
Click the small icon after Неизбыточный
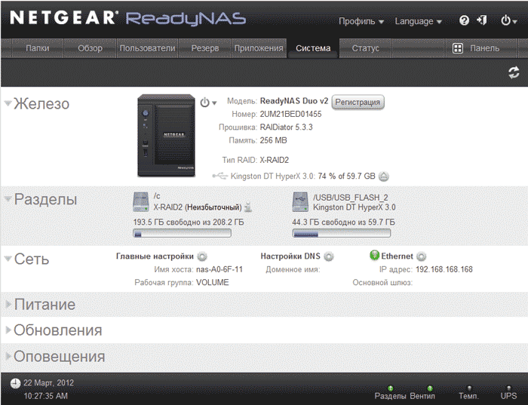[248, 207]
